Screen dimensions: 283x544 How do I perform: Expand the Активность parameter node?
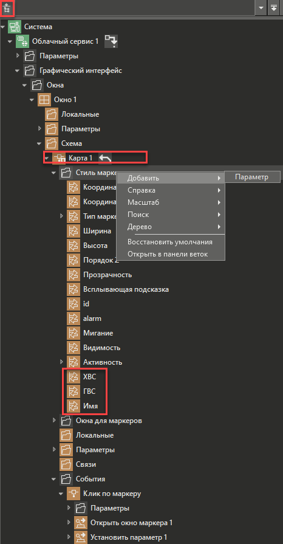tap(61, 362)
